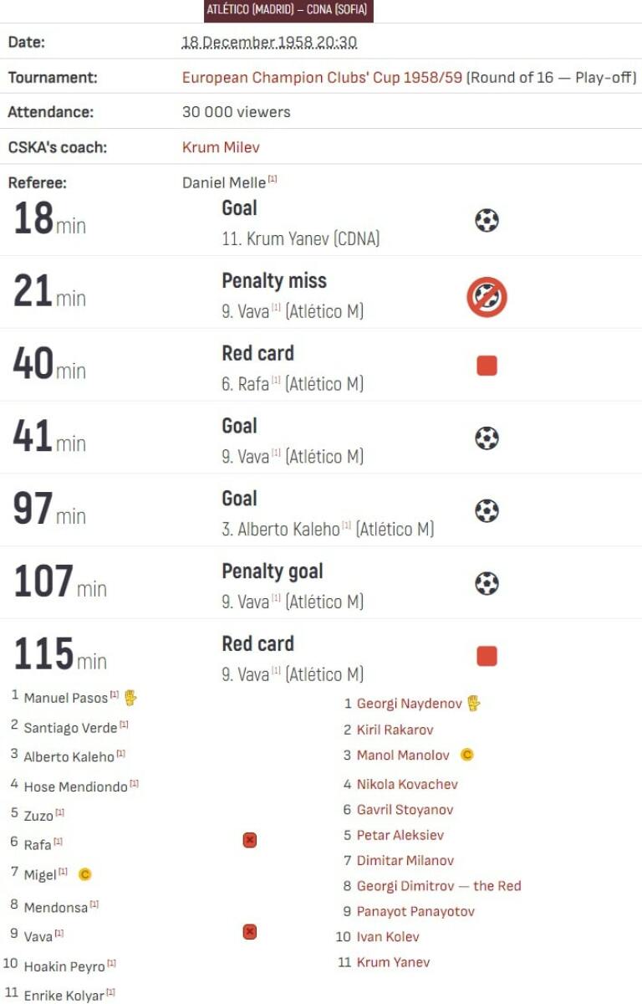Click the penalty goal icon at 107 min
Viewport: 642px width, 1004px height.
tap(487, 583)
